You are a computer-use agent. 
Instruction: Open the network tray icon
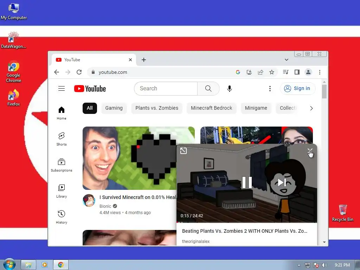pos(307,265)
